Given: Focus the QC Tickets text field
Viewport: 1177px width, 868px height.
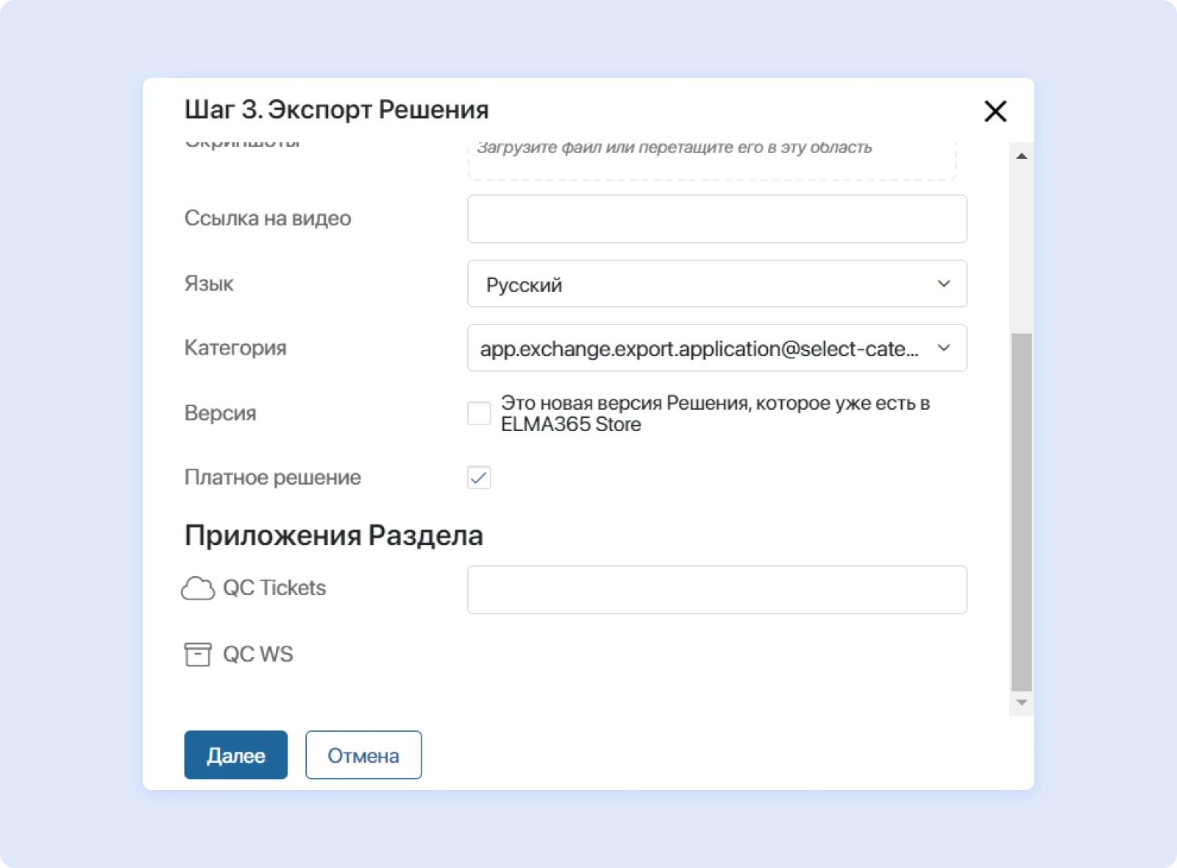Looking at the screenshot, I should (x=716, y=589).
